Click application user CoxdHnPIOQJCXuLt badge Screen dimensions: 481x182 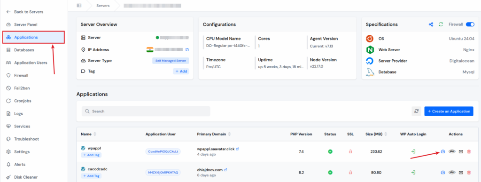tap(163, 151)
